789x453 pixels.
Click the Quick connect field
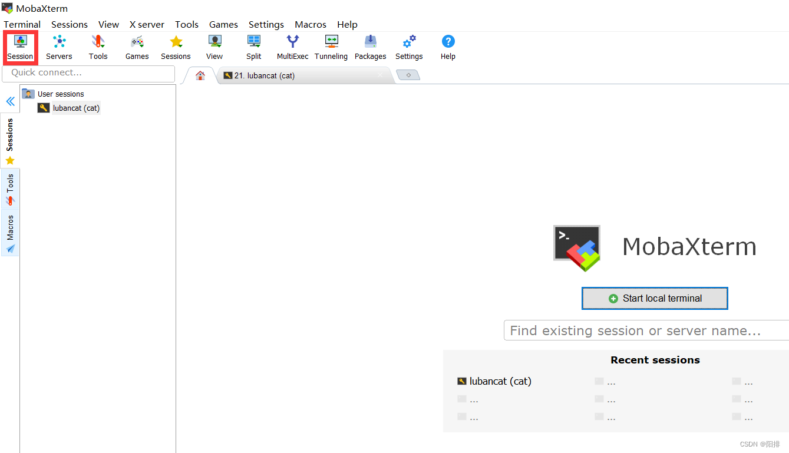click(x=88, y=73)
